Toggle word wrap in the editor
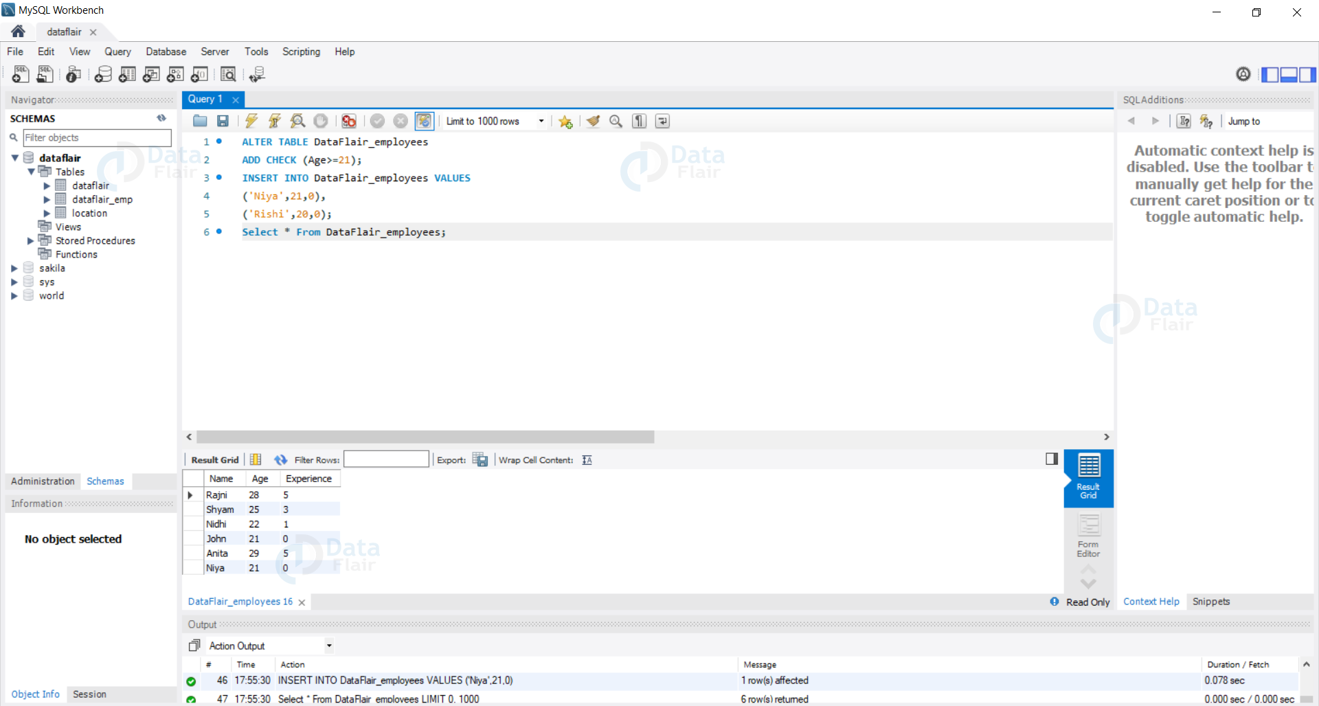 (x=662, y=121)
